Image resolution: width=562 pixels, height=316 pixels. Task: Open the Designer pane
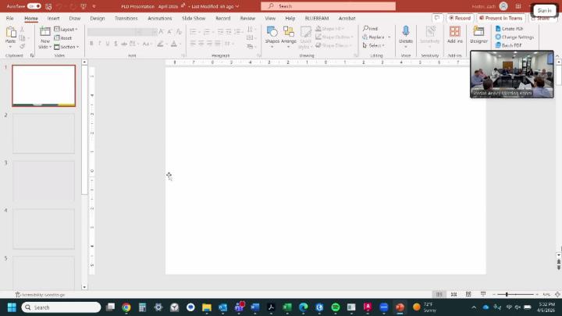[478, 33]
